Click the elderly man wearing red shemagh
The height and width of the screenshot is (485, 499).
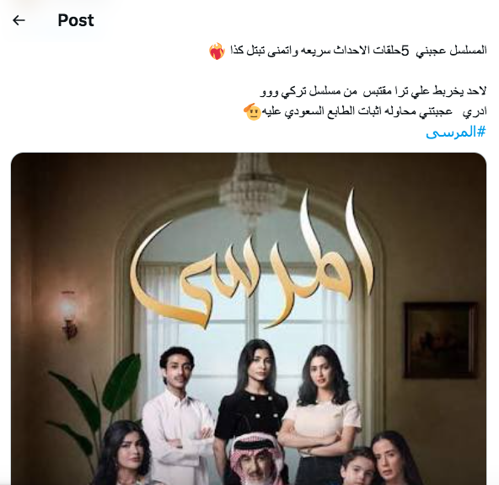click(255, 461)
